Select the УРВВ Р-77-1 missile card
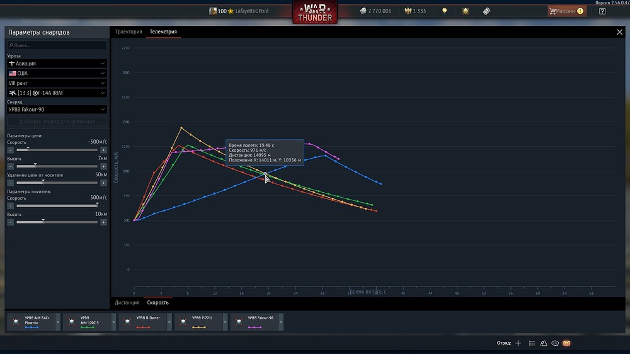This screenshot has height=354, width=630. point(198,322)
